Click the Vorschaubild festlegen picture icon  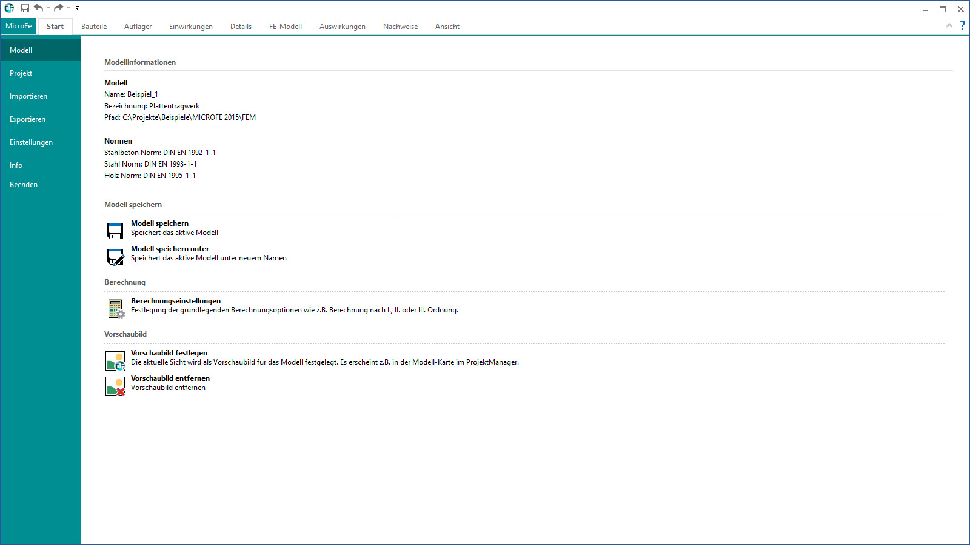click(x=115, y=361)
